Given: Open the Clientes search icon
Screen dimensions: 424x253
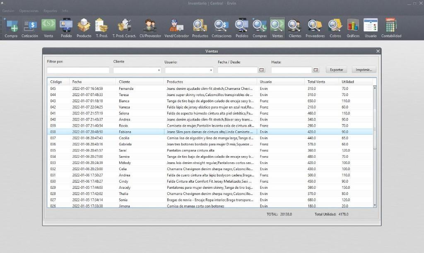Looking at the screenshot, I should click(295, 28).
